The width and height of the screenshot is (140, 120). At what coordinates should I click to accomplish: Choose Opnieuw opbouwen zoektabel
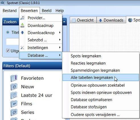tap(101, 85)
